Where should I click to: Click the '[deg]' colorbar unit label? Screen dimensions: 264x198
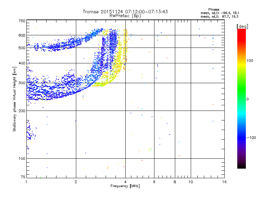(x=242, y=26)
